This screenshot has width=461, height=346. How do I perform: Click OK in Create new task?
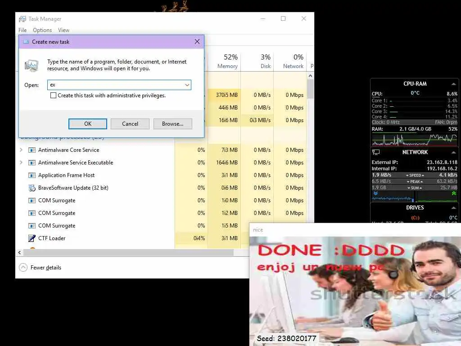(x=88, y=124)
